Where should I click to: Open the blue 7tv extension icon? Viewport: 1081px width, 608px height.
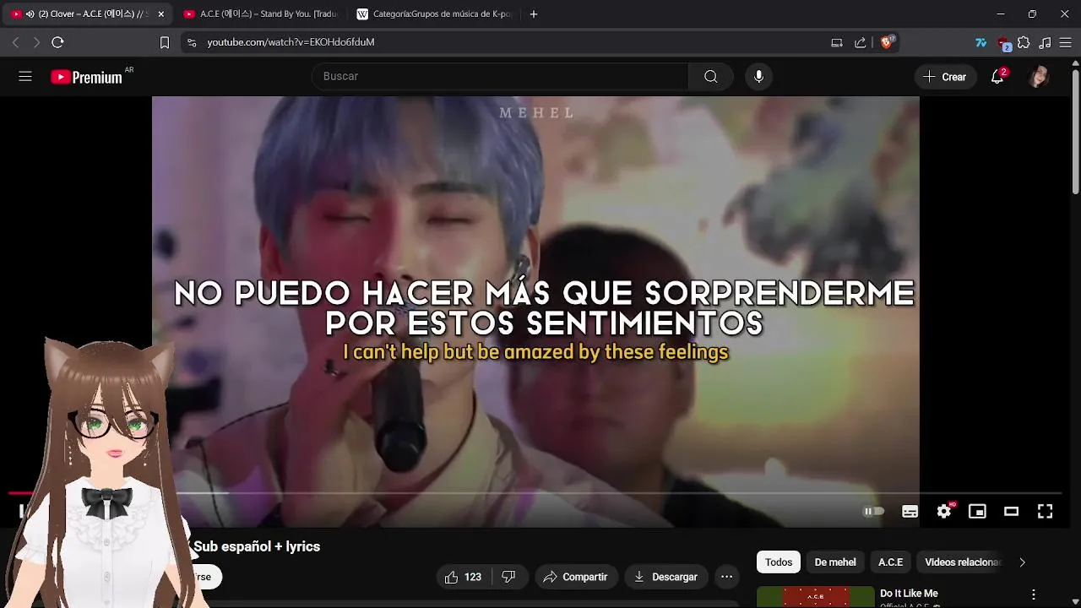click(981, 42)
